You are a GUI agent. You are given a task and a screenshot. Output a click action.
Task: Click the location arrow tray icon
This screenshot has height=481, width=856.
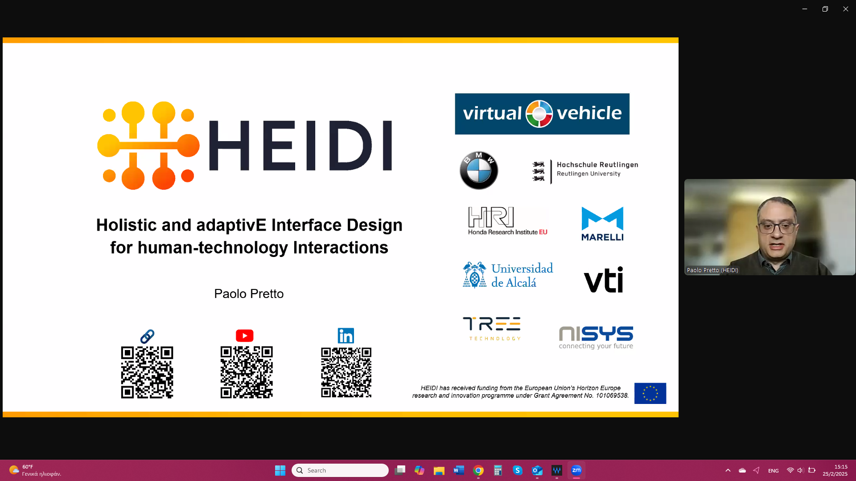click(757, 470)
